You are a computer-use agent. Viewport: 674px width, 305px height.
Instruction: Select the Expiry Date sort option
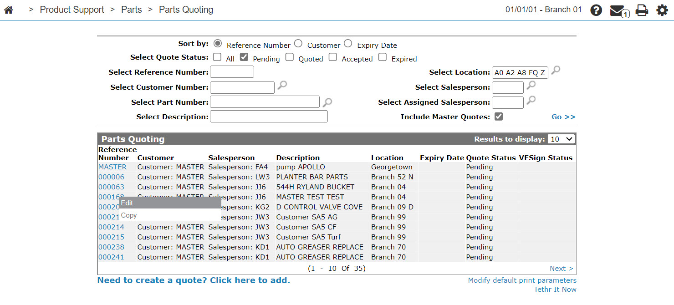[x=348, y=44]
